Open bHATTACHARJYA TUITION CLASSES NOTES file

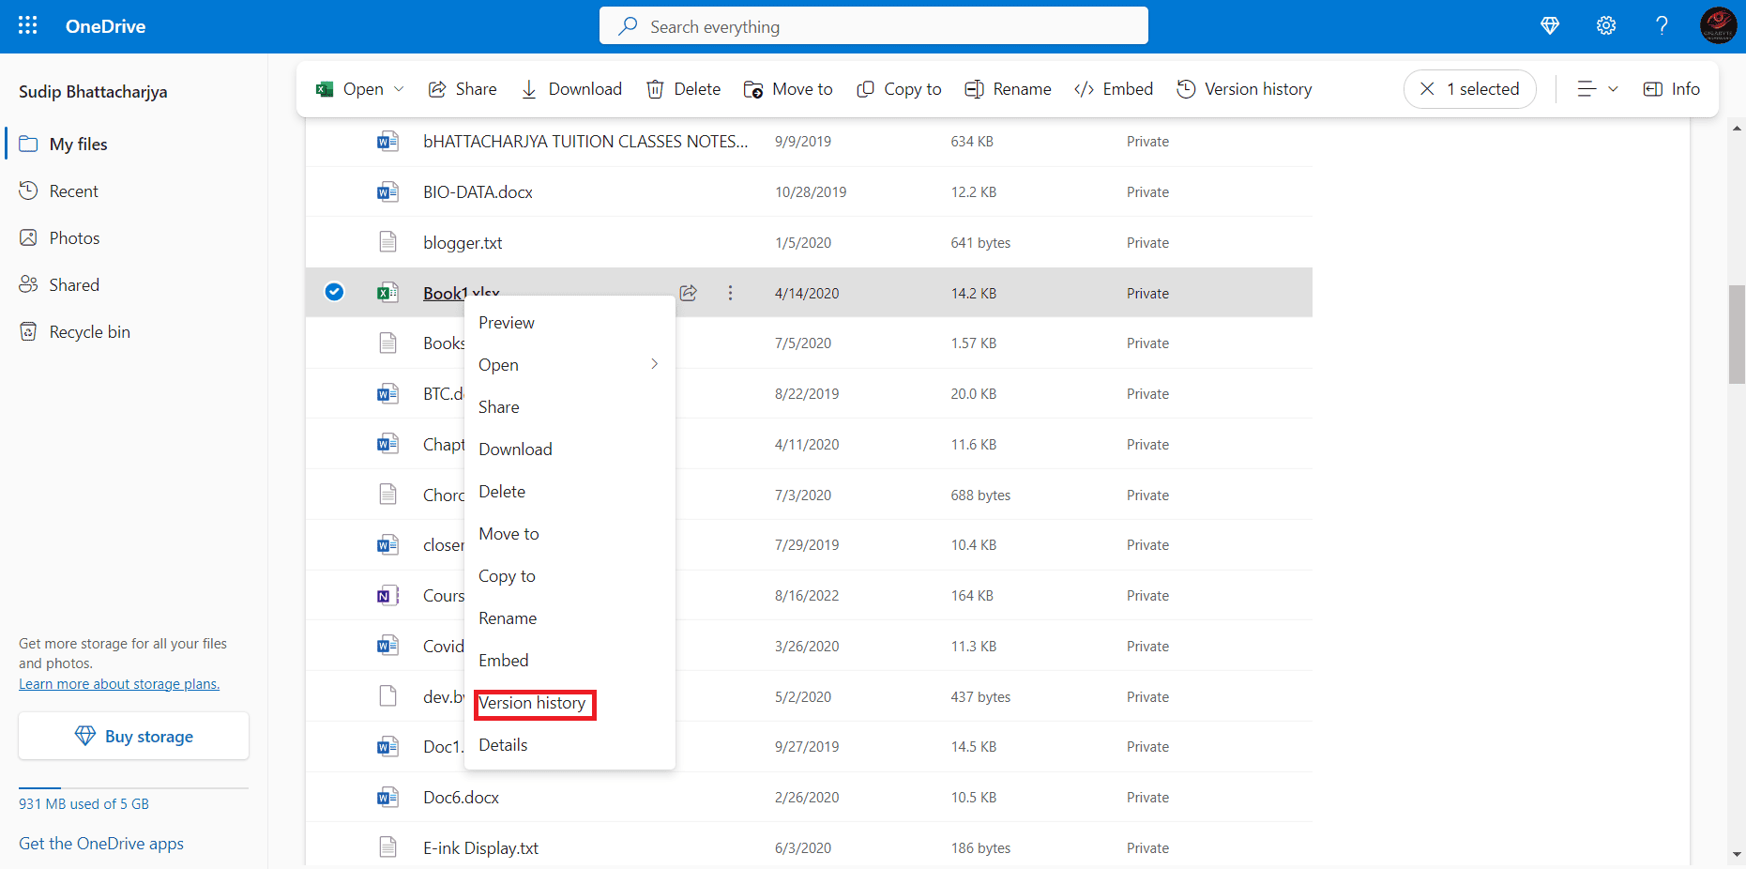(x=585, y=142)
